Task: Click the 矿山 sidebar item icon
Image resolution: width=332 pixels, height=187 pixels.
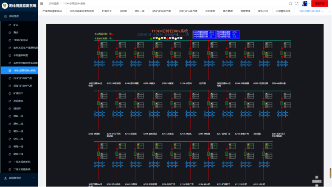Action: point(9,25)
